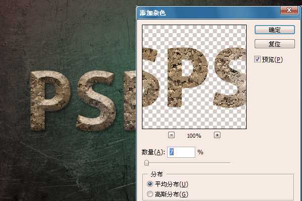Click the right end of the amount slider track
Viewport: 302px width, 201px height.
click(x=230, y=163)
